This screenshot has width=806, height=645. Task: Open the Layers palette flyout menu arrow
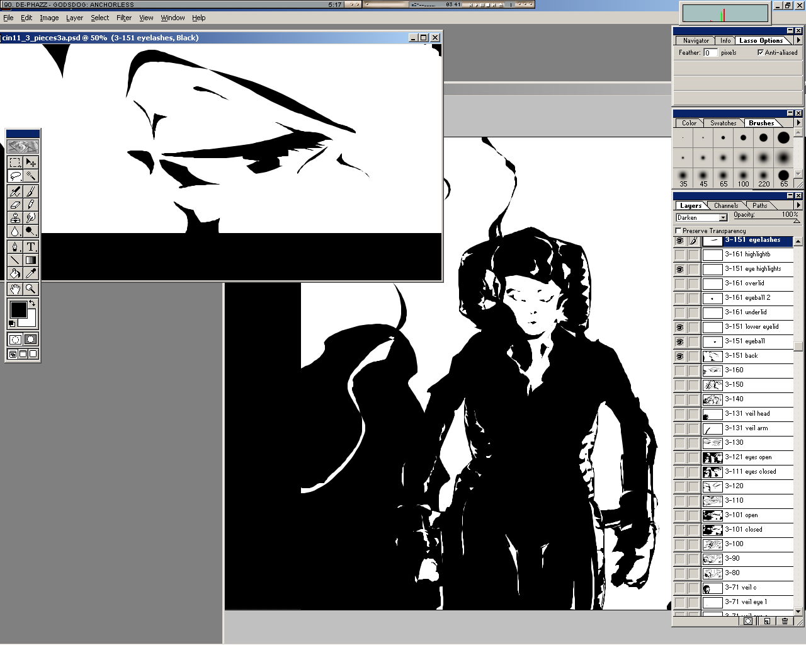(x=798, y=205)
